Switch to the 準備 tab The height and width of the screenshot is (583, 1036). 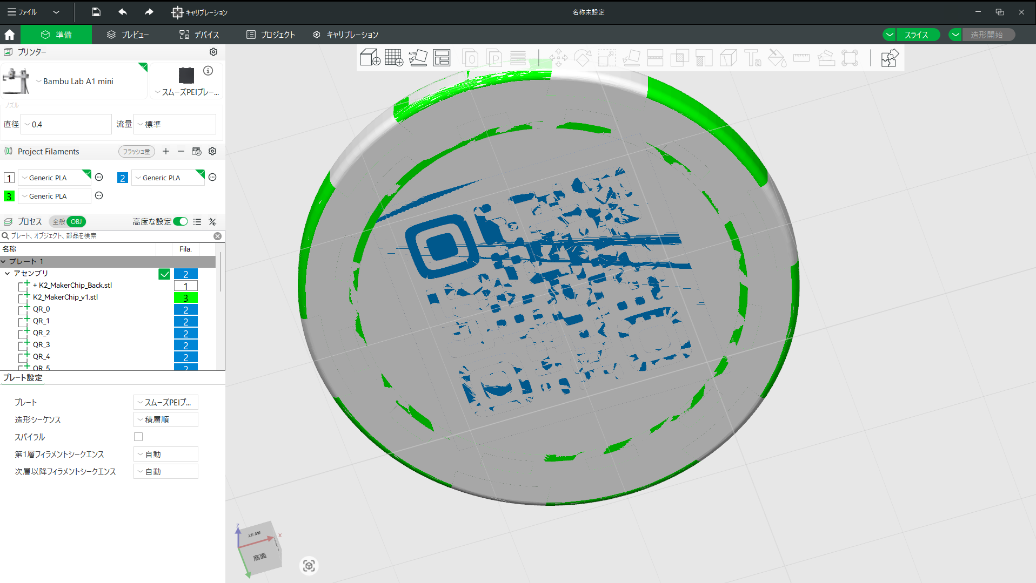coord(56,35)
